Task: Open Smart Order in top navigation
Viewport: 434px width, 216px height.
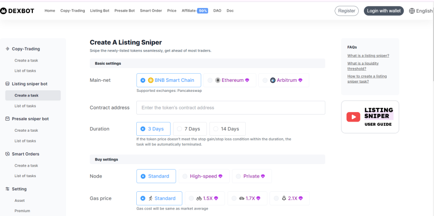Action: click(x=151, y=11)
